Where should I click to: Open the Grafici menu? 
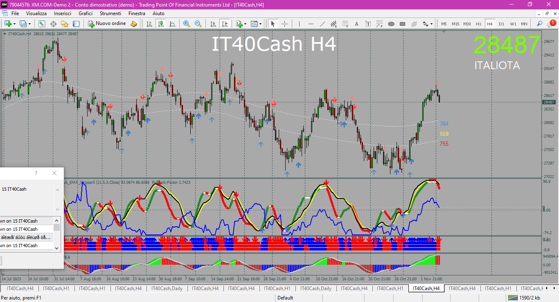(x=86, y=14)
